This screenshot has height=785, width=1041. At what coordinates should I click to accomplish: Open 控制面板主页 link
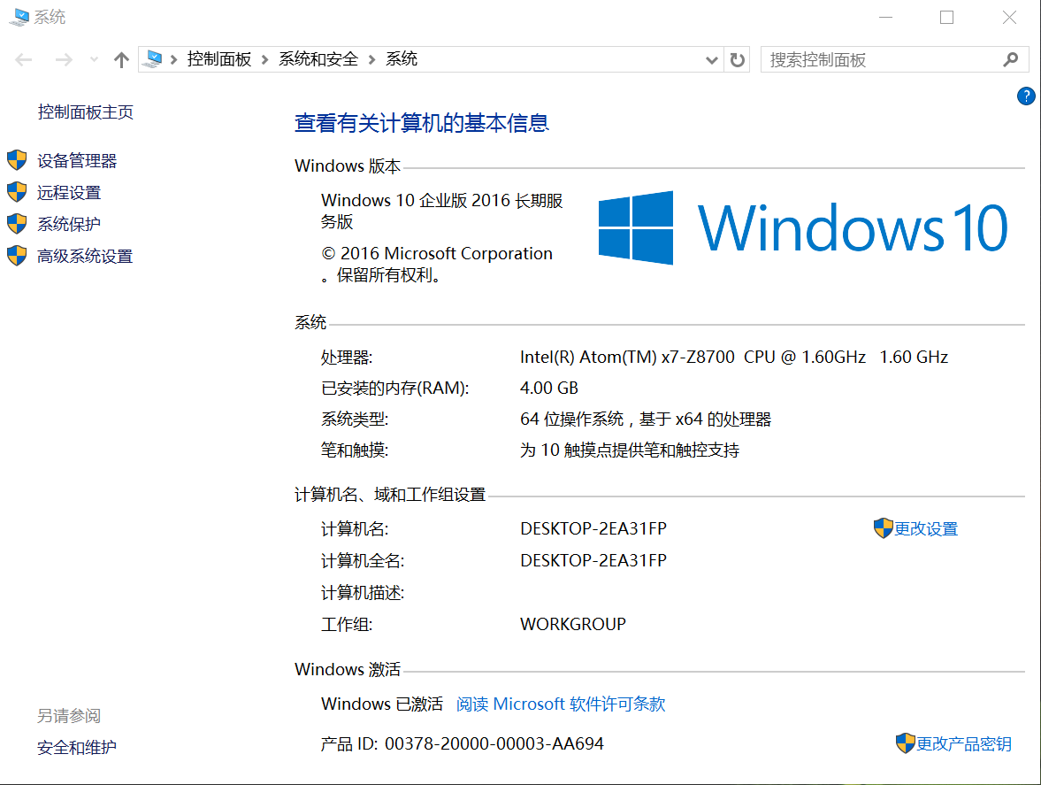86,112
